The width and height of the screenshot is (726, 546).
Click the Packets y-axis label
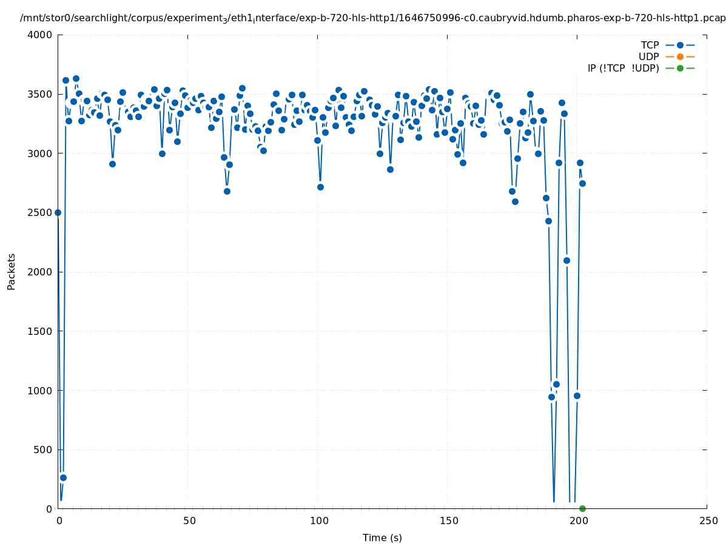click(x=12, y=271)
